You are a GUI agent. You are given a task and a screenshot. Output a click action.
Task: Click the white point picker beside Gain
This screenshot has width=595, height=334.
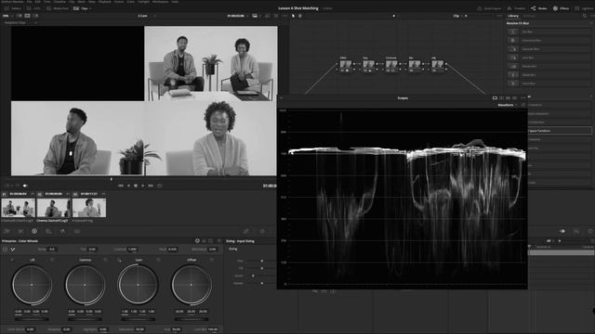pos(119,260)
